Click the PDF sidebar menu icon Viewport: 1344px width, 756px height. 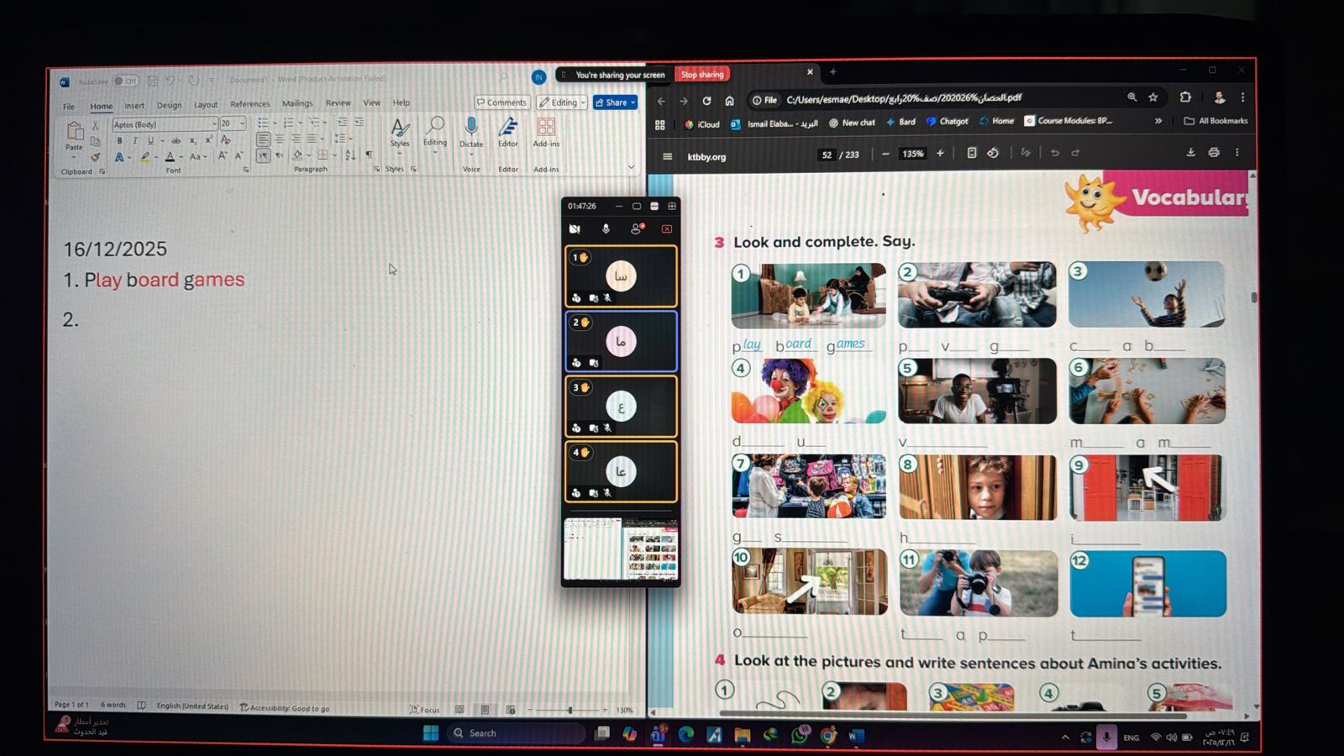(668, 156)
